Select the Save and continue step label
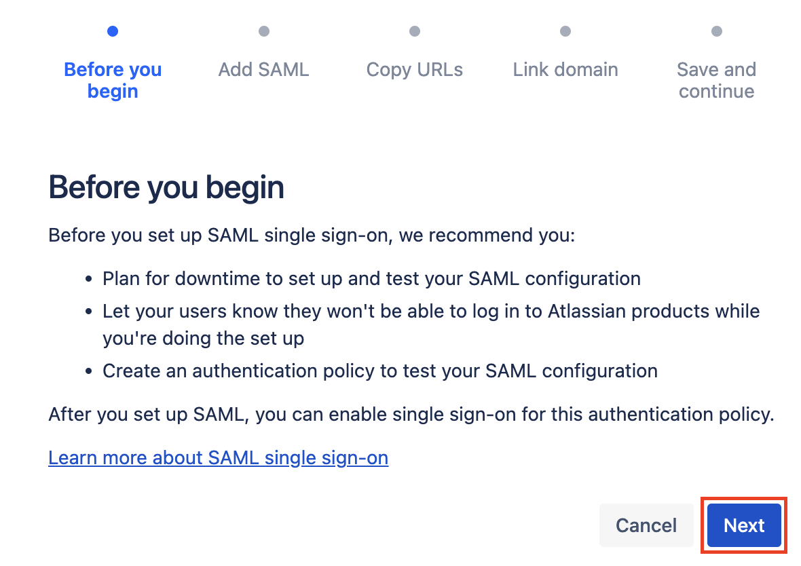801x566 pixels. 716,80
